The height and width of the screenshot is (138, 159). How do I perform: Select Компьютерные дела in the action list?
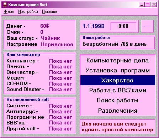118,60
